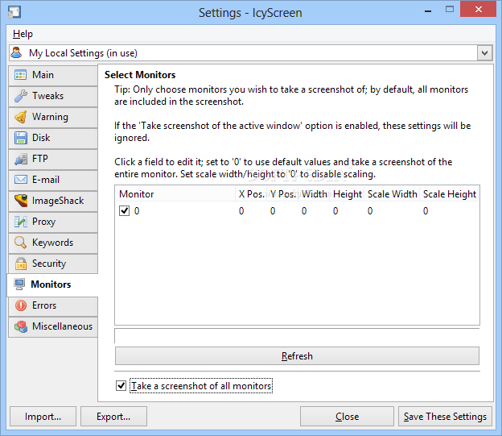Click the Tweaks wrench icon
The height and width of the screenshot is (436, 502).
[20, 96]
